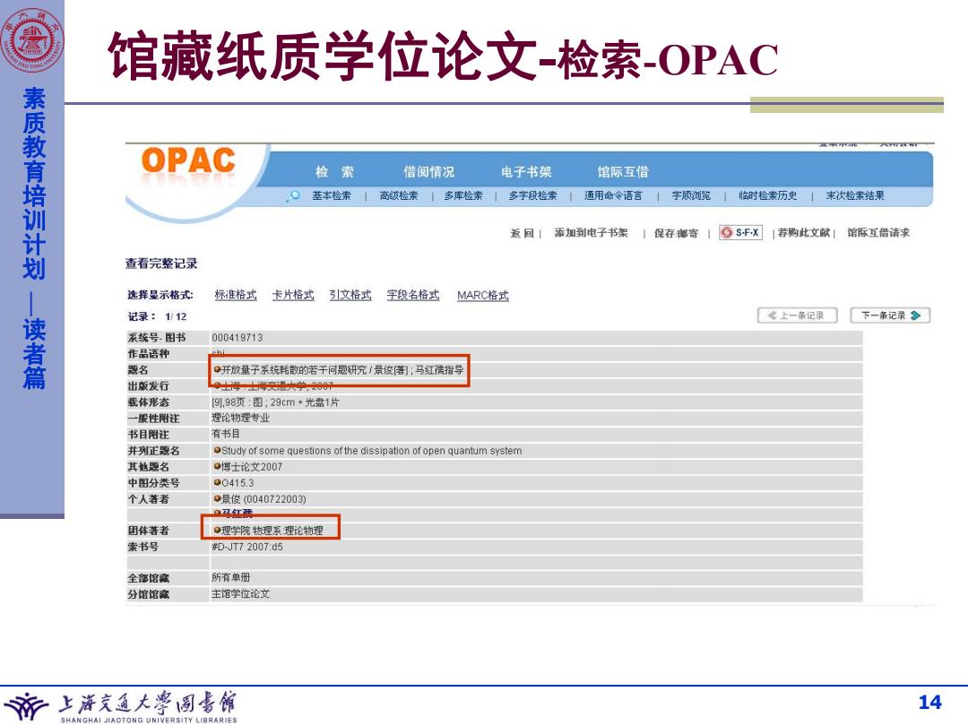Screen dimensions: 968x726
Task: Click the 查看完整记录 heading
Action: pyautogui.click(x=161, y=264)
